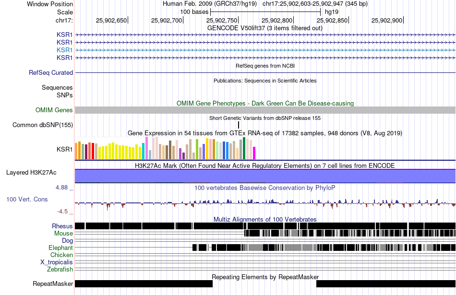Click the 4.88 conservation maximum value
Viewport: 456px width, 295px height.
point(61,188)
